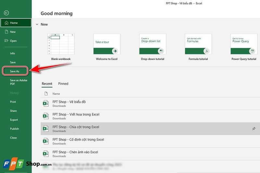Select Home in the sidebar
The image size is (260, 173).
(16, 23)
